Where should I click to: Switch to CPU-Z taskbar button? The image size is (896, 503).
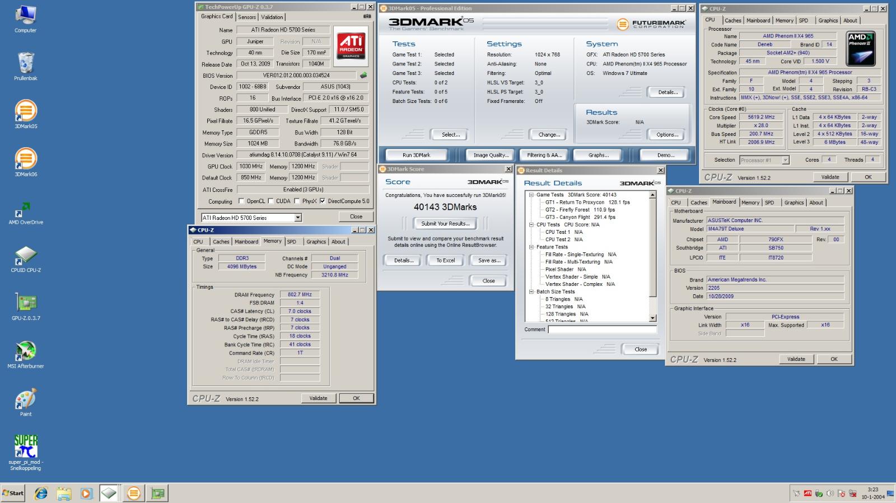click(x=109, y=493)
